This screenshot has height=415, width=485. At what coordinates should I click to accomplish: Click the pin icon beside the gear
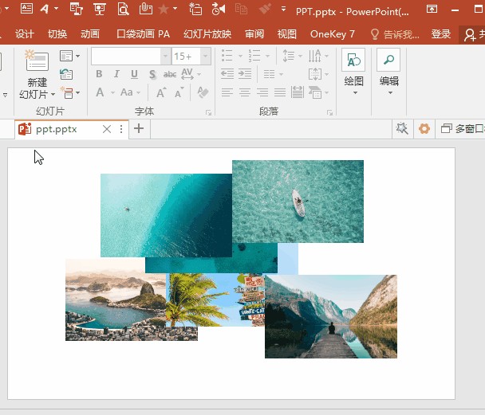pos(402,128)
